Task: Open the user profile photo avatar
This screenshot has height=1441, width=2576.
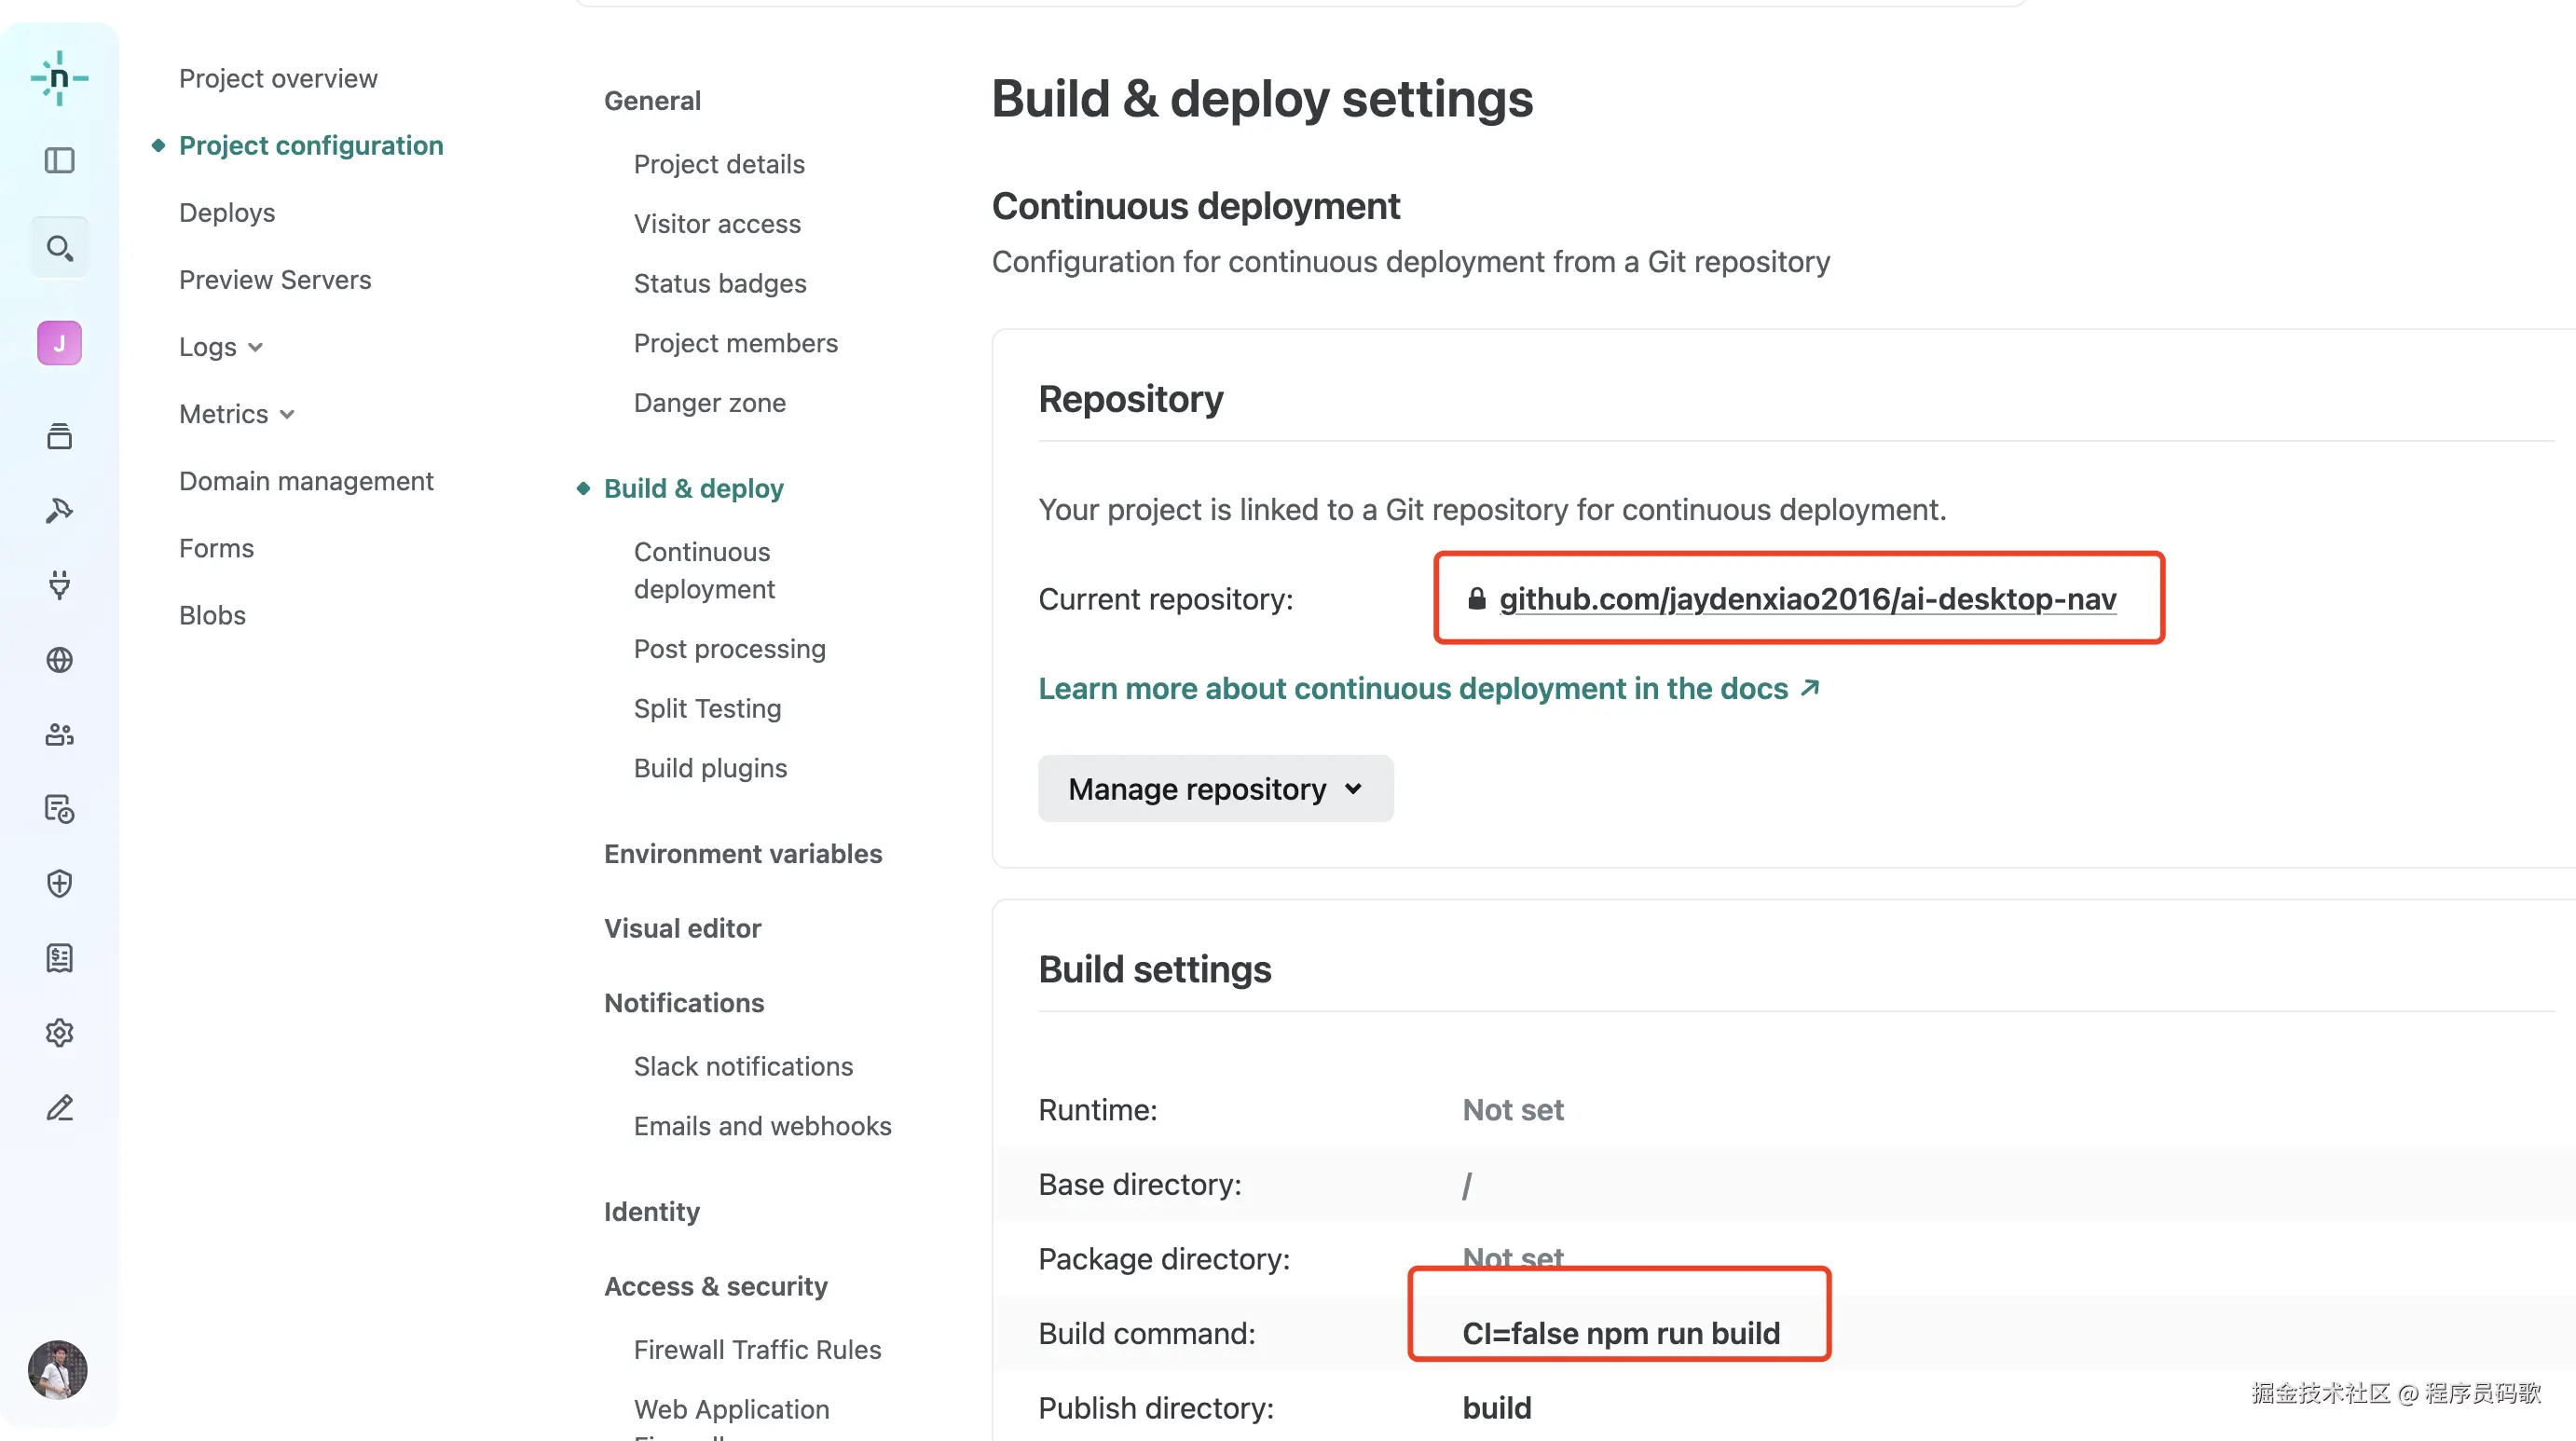Action: coord(57,1370)
